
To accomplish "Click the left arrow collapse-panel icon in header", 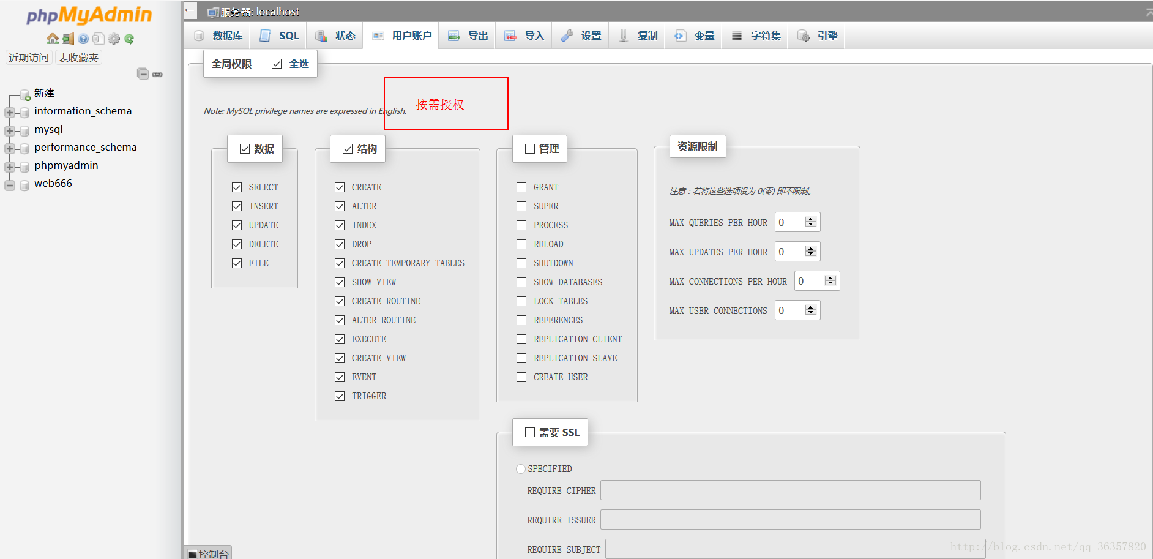I will click(x=190, y=10).
